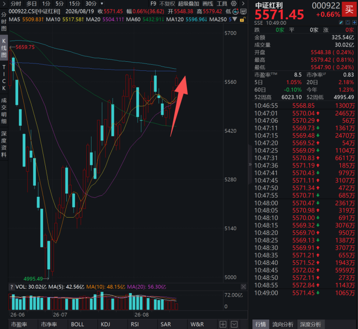This screenshot has width=358, height=329.
Task: Open the F9 deep info button
Action: 153,3
